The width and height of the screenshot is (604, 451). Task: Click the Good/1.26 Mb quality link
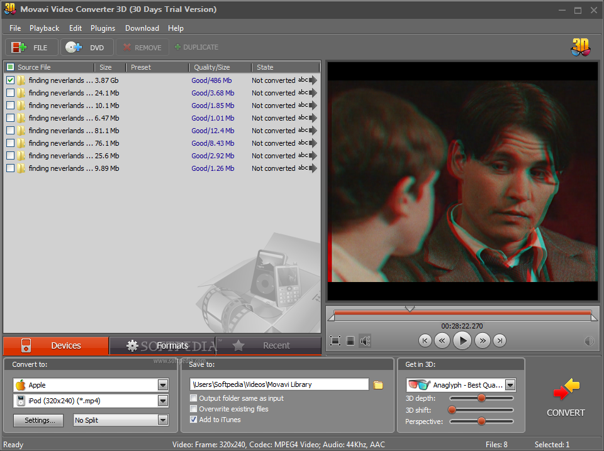pos(213,168)
